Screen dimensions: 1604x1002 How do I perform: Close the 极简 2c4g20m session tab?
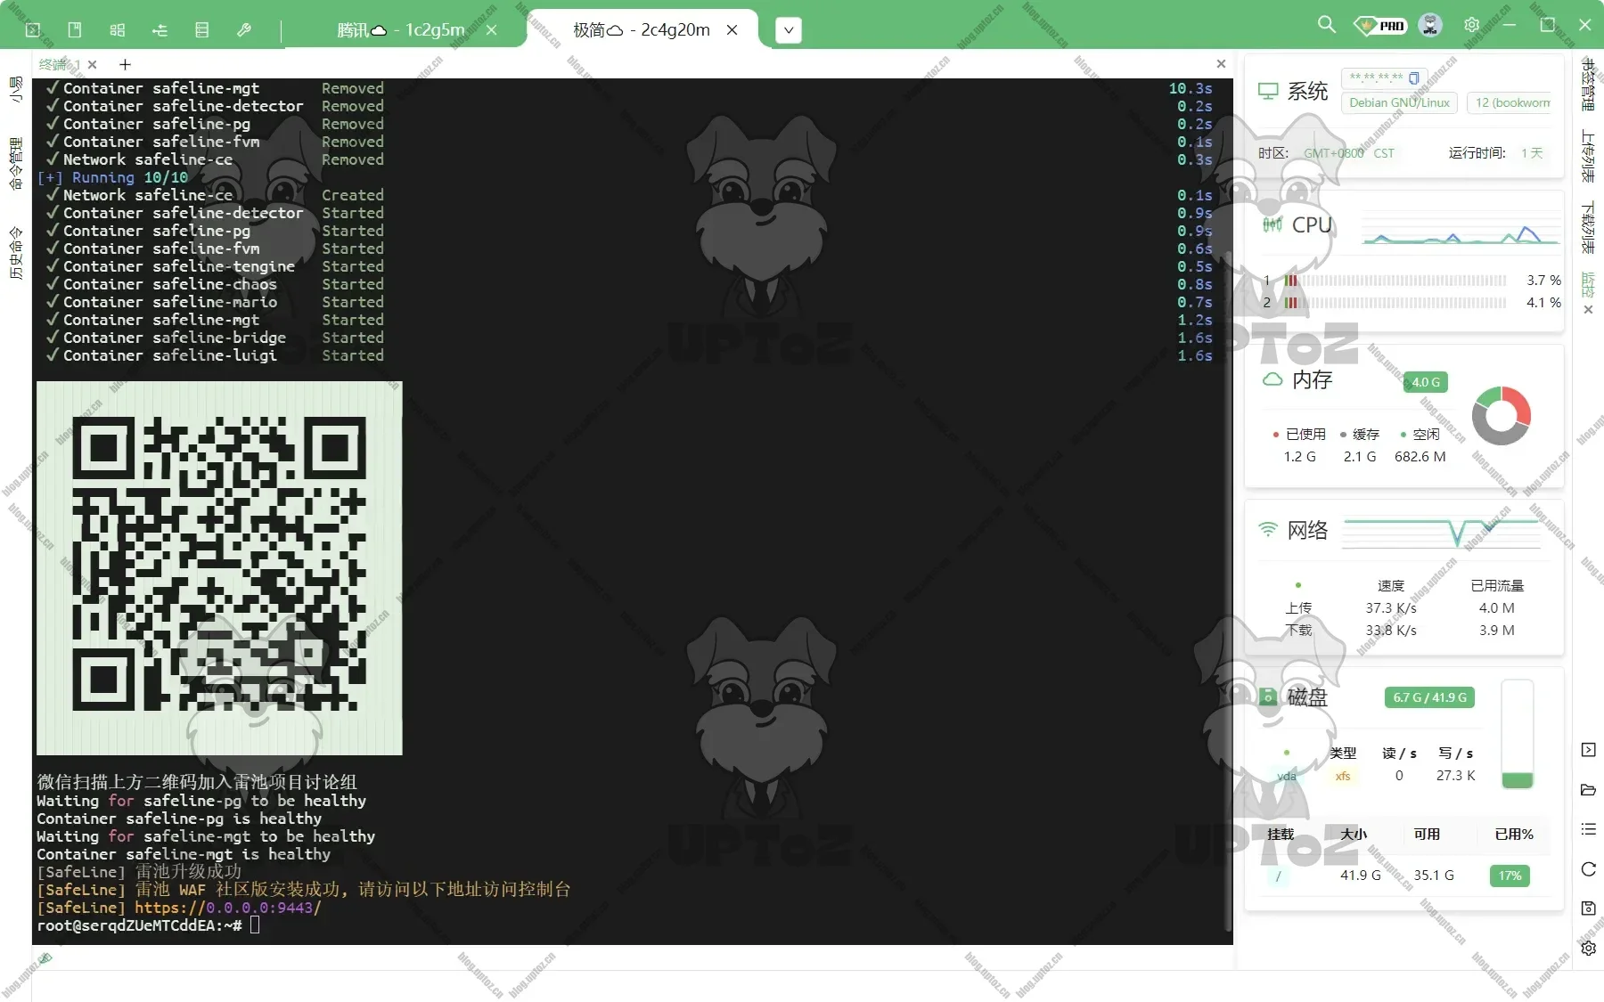coord(732,30)
